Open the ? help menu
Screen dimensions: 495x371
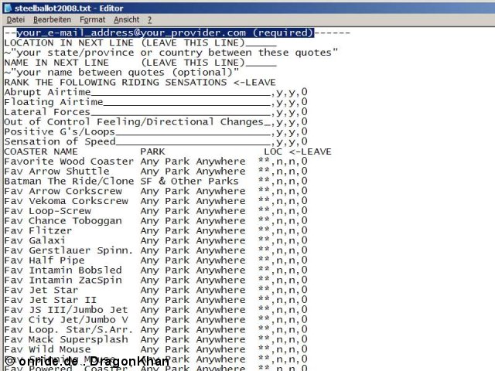[149, 20]
